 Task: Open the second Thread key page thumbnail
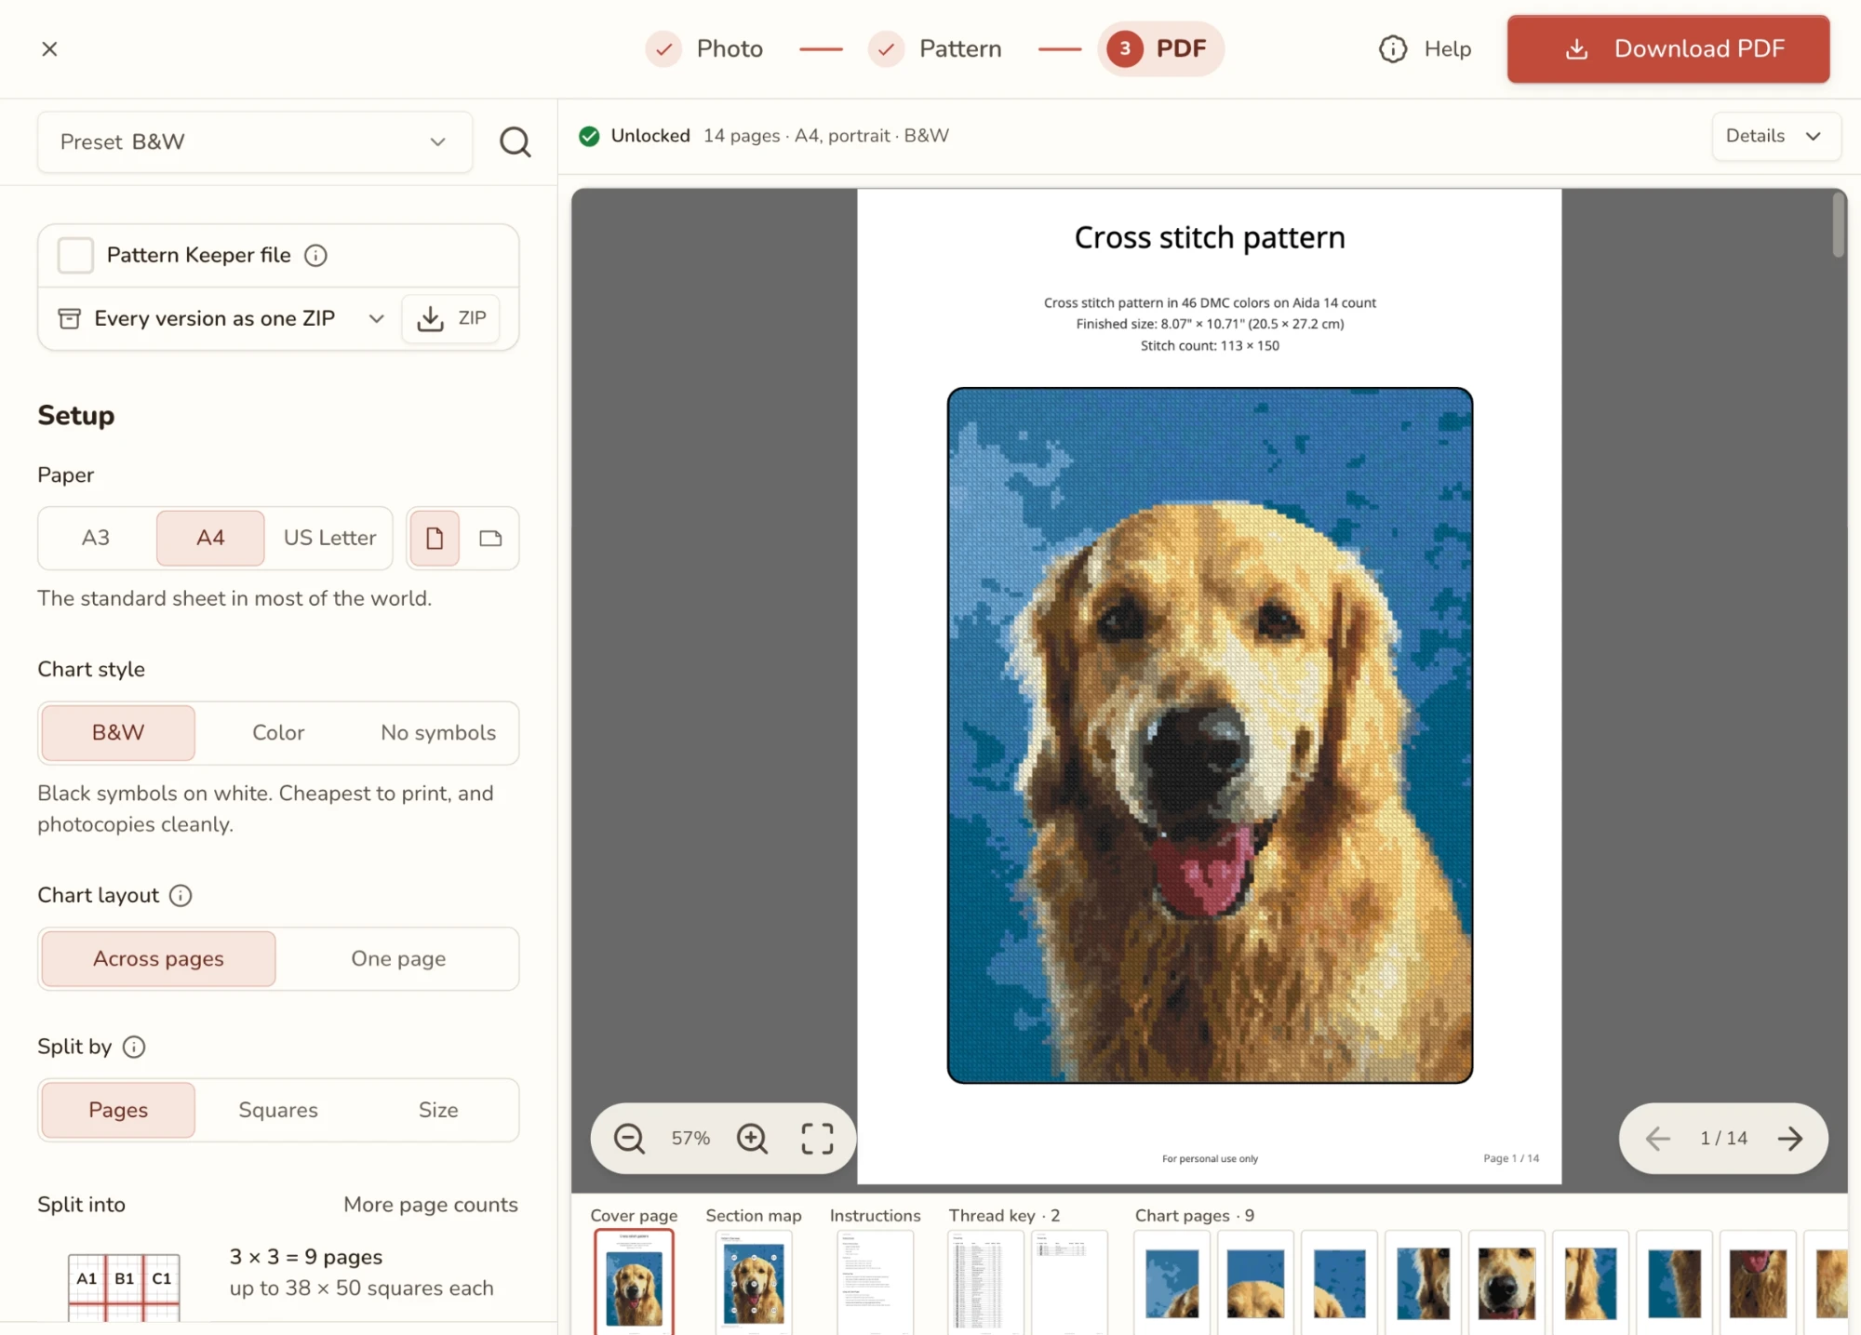click(x=1069, y=1283)
